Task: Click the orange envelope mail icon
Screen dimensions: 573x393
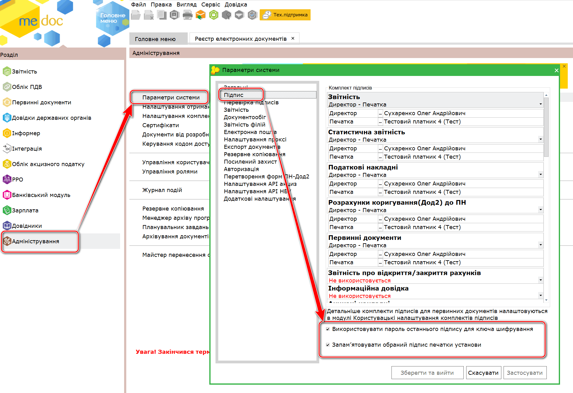Action: (201, 15)
